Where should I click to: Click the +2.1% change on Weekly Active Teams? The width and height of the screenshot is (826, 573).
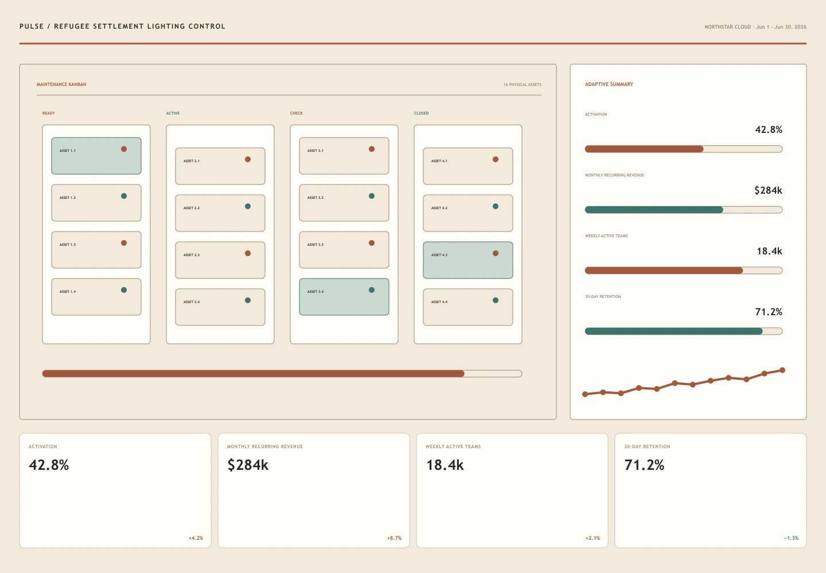tap(593, 538)
